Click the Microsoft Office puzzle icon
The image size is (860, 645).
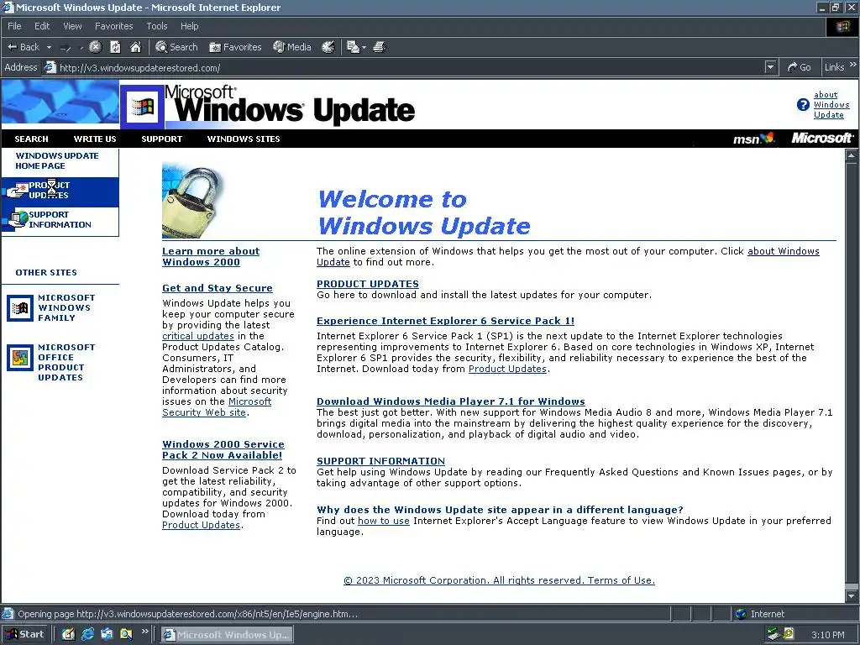click(20, 358)
